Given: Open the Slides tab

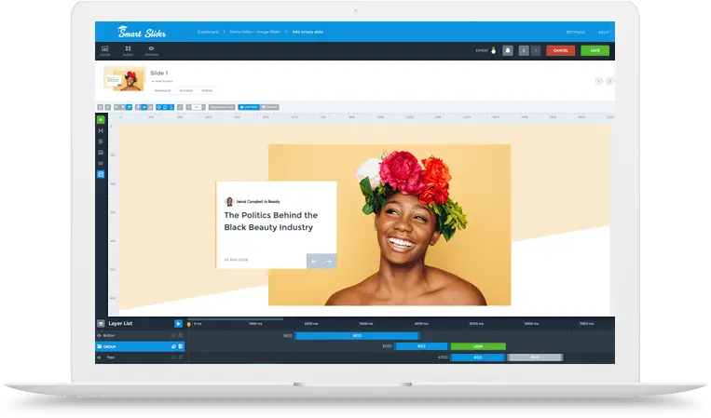Looking at the screenshot, I should pyautogui.click(x=128, y=50).
